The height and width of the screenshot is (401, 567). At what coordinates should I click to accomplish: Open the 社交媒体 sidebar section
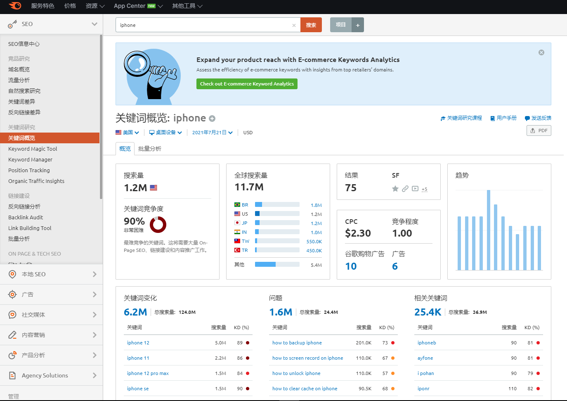point(51,315)
